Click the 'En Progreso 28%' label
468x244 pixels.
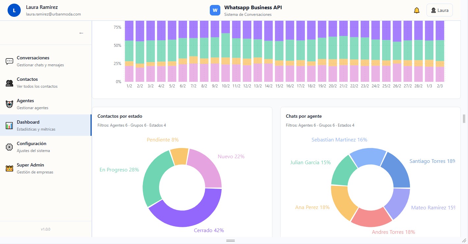click(119, 170)
